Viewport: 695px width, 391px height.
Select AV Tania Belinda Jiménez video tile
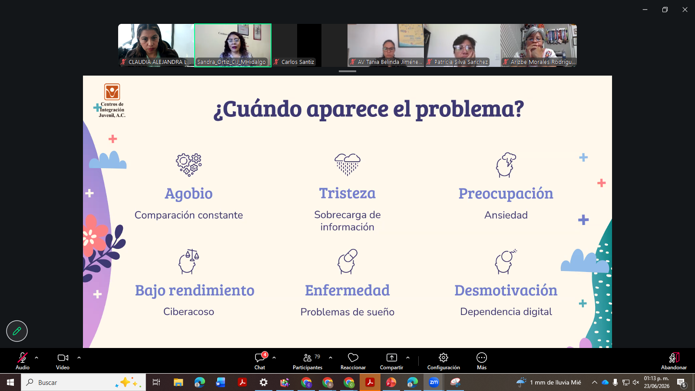tap(386, 45)
